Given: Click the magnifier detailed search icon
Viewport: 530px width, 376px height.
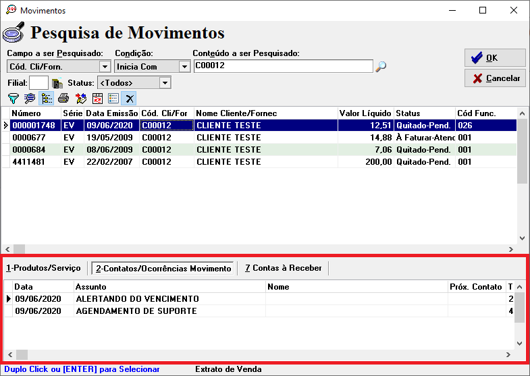Looking at the screenshot, I should pos(30,99).
